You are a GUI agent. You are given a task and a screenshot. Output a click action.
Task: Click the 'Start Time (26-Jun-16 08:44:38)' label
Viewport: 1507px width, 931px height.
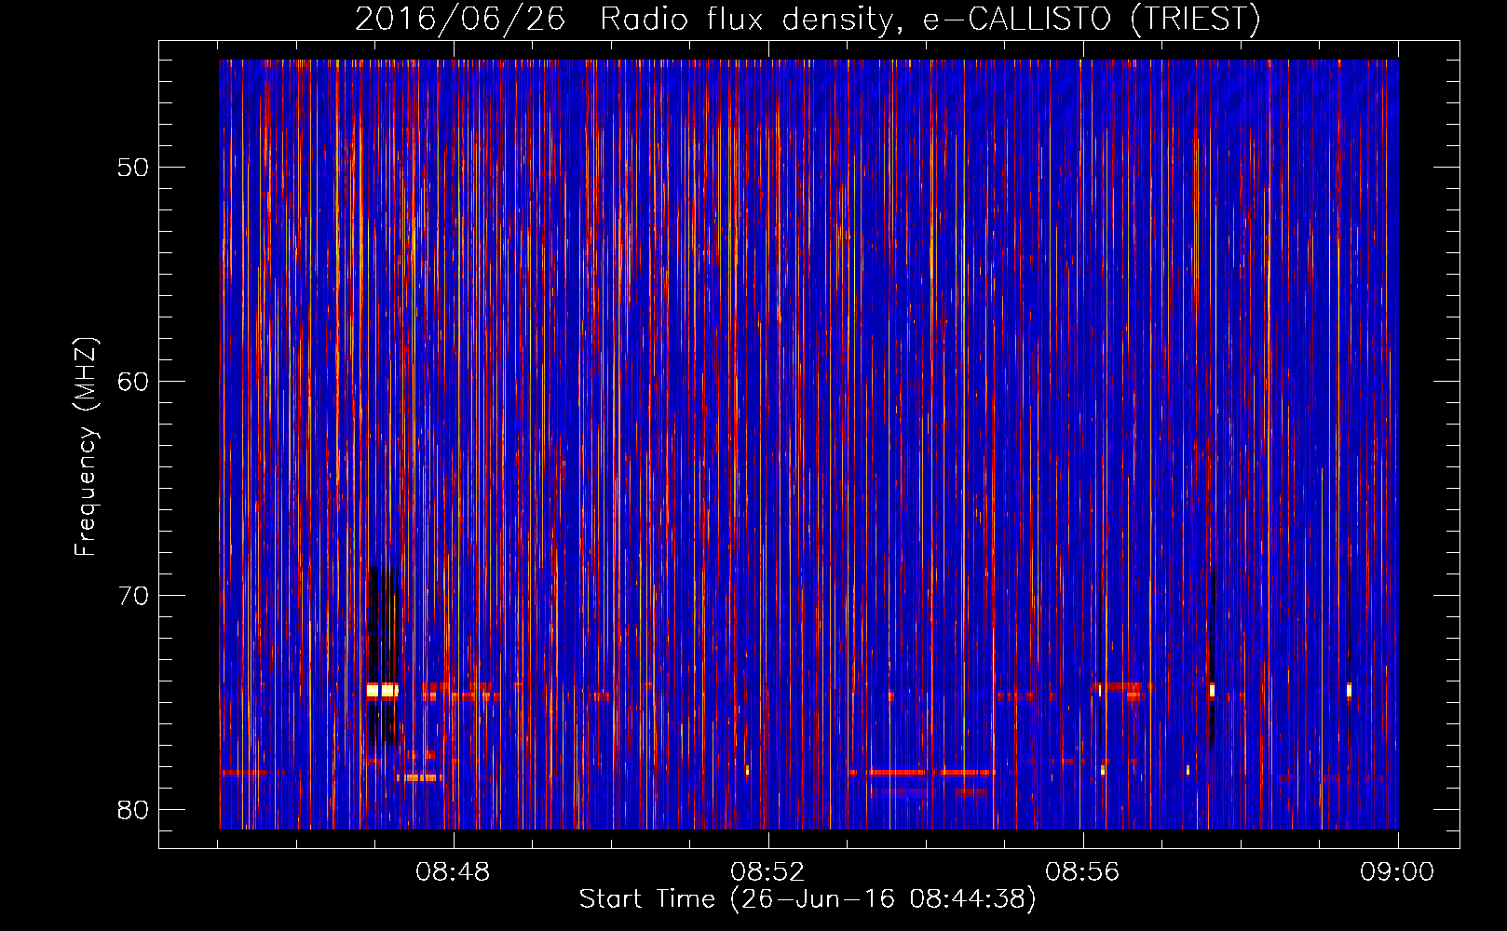(808, 899)
